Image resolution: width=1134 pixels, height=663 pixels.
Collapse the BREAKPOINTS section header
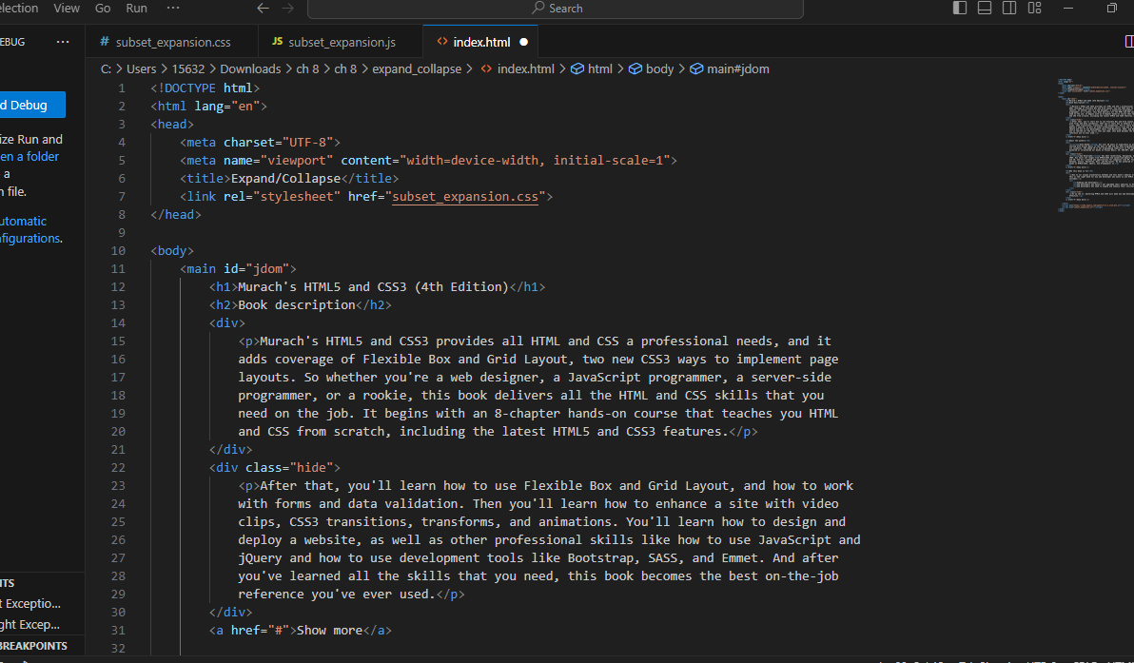coord(42,646)
